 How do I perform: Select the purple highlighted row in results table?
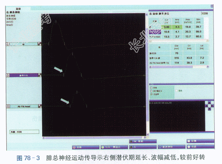176,32
